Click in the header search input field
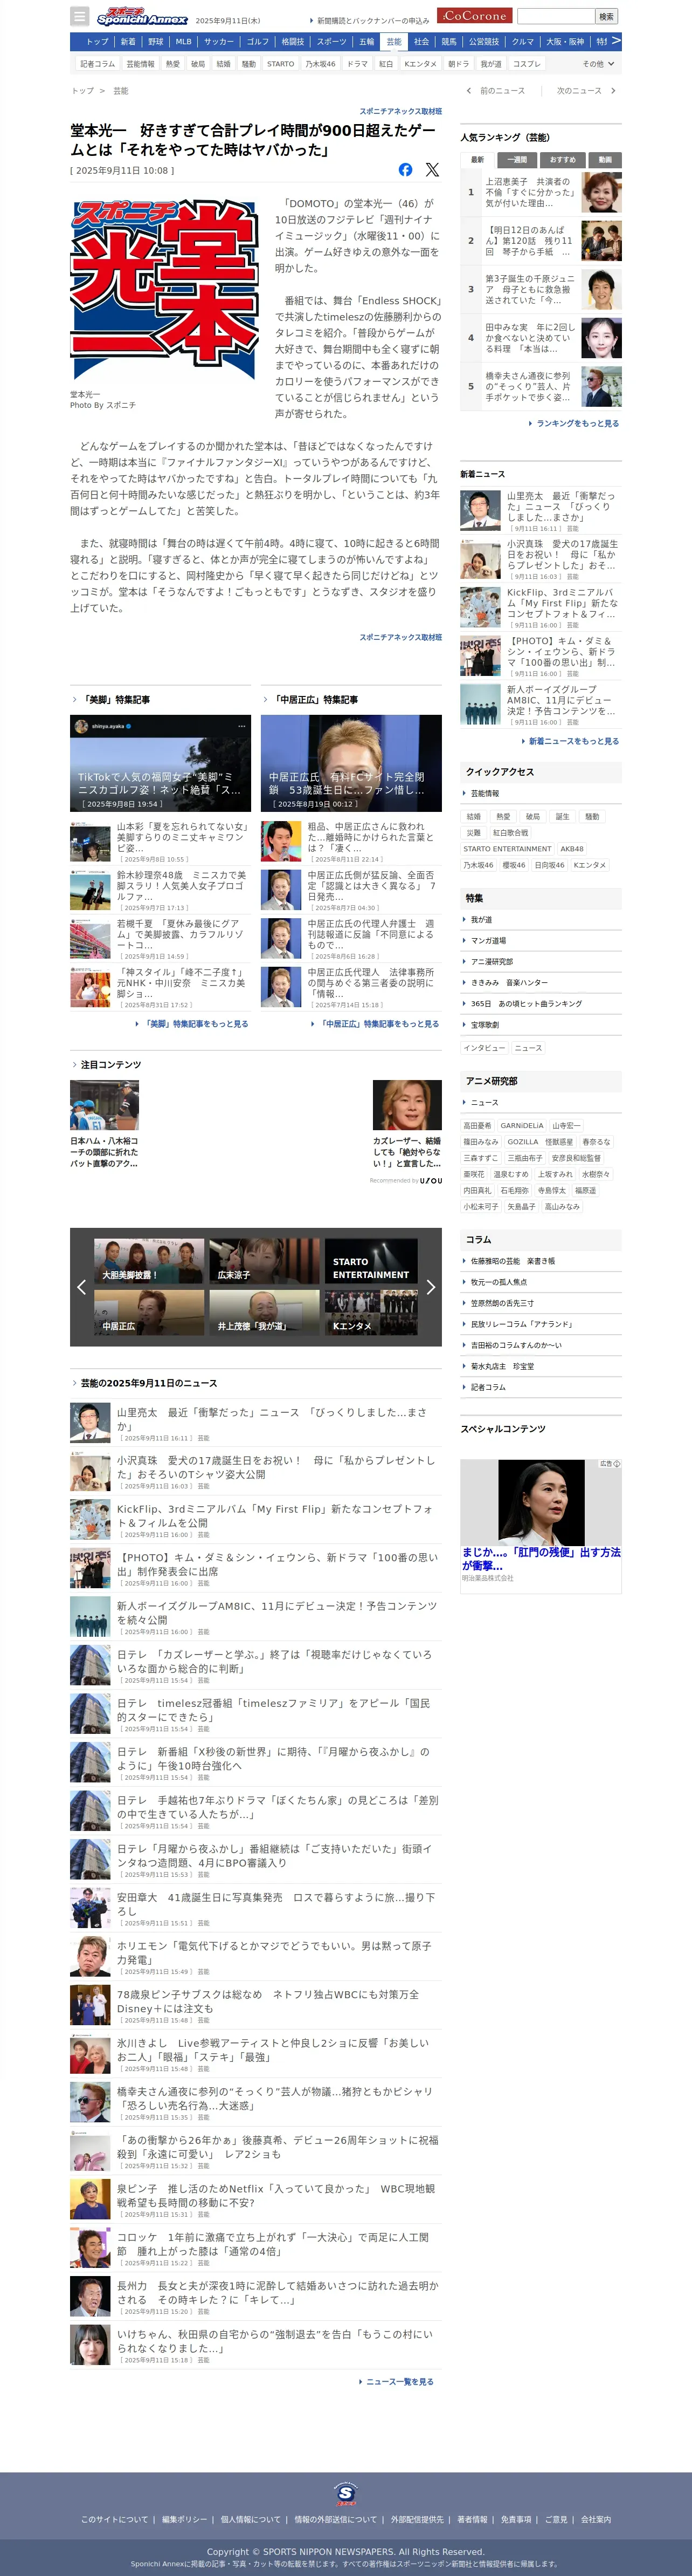692x2576 pixels. (555, 16)
